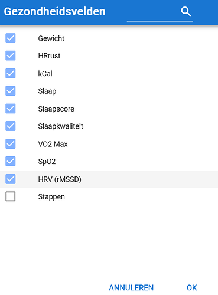
Task: Uncheck the HRV (rMSSD) checkbox
Action: pos(11,179)
